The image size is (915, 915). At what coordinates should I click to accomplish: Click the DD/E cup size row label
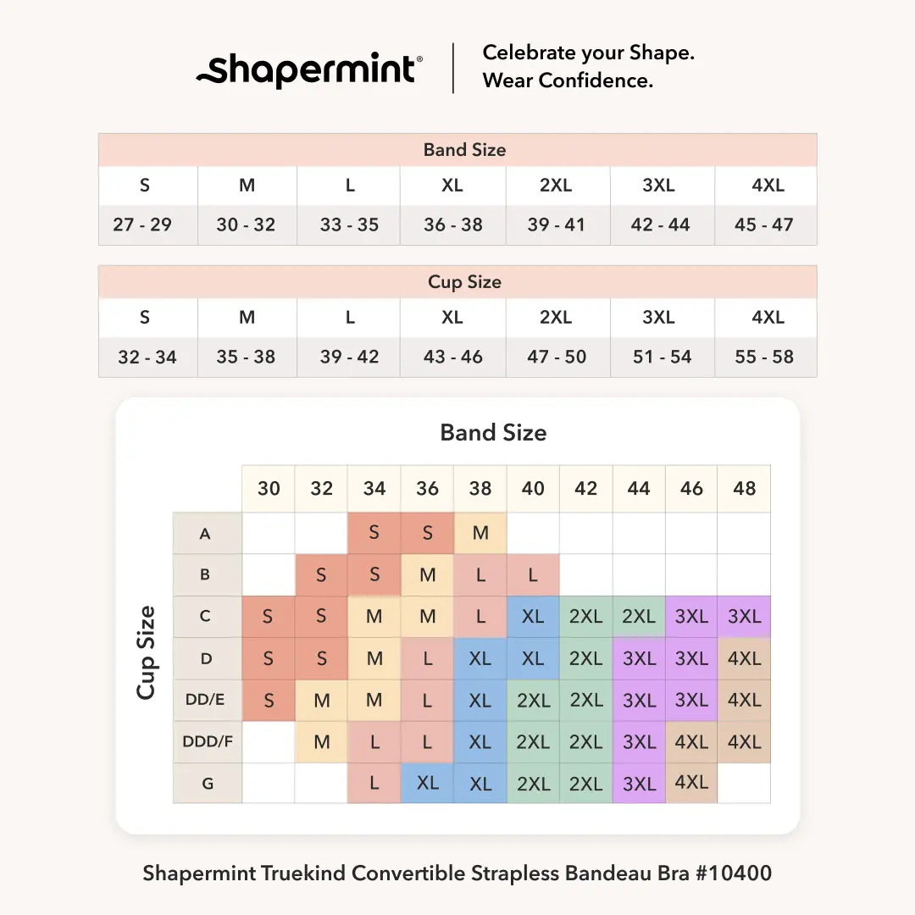207,700
